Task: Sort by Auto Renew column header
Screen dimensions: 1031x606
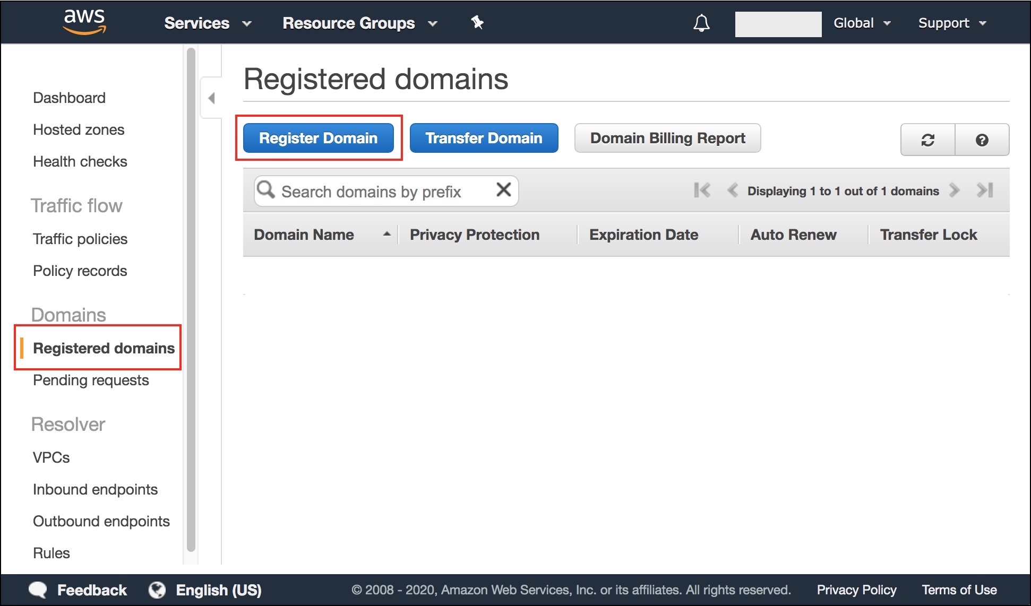Action: [793, 235]
